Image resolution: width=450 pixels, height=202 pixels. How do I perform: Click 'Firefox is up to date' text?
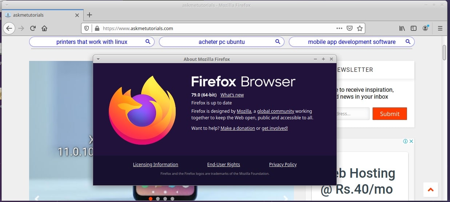(x=211, y=103)
